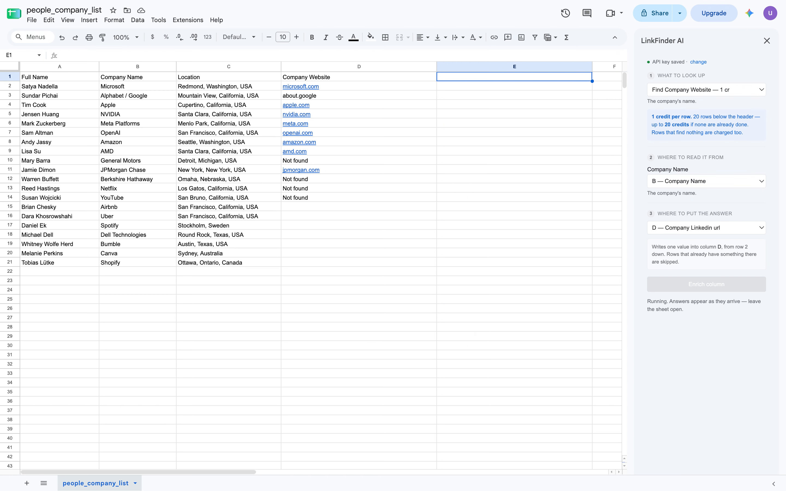This screenshot has height=491, width=786.
Task: Toggle bold formatting
Action: (312, 37)
